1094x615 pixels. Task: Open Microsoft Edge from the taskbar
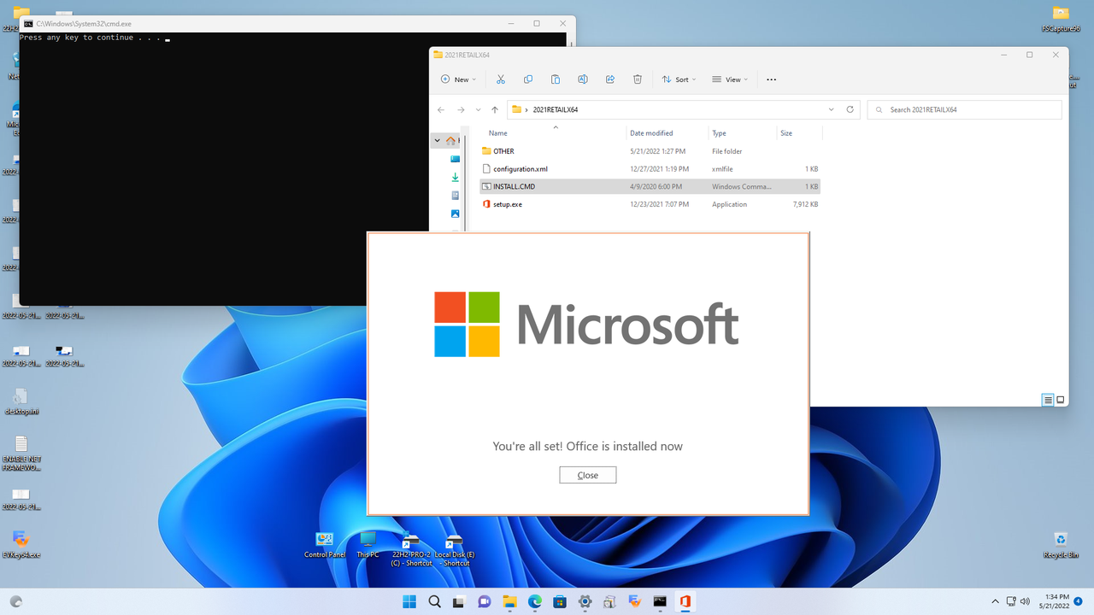[535, 601]
